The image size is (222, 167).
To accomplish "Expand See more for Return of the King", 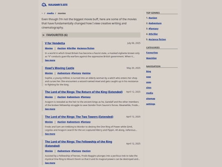I will click(50, 109).
